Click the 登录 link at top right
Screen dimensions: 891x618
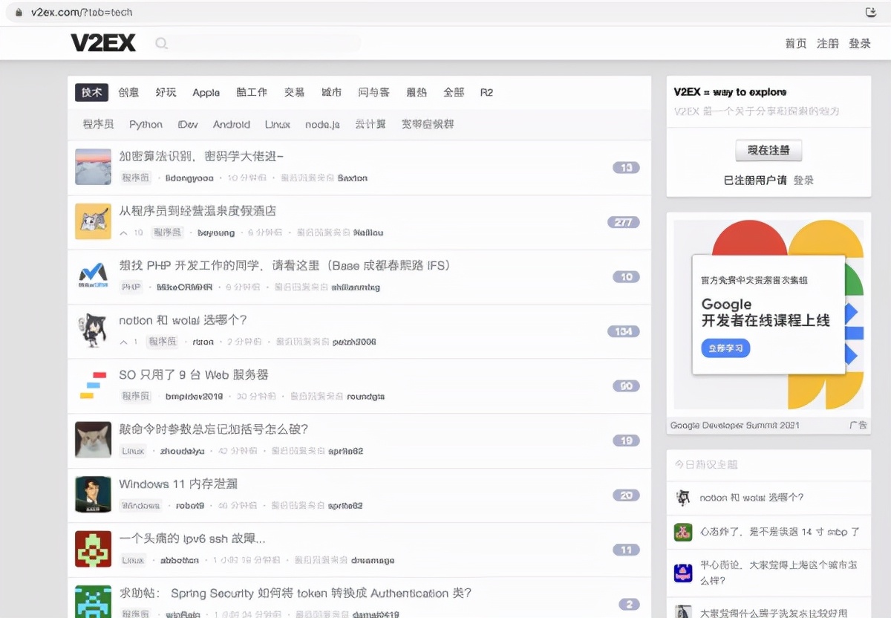click(859, 44)
